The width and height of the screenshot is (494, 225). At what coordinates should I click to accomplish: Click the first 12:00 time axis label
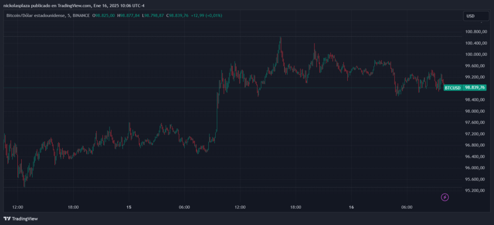pyautogui.click(x=18, y=207)
